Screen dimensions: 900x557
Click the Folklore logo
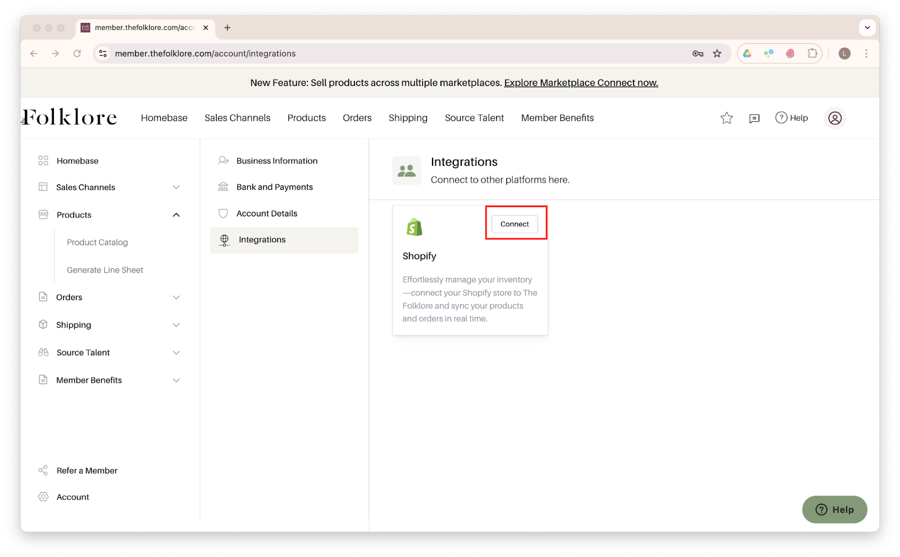(x=70, y=117)
